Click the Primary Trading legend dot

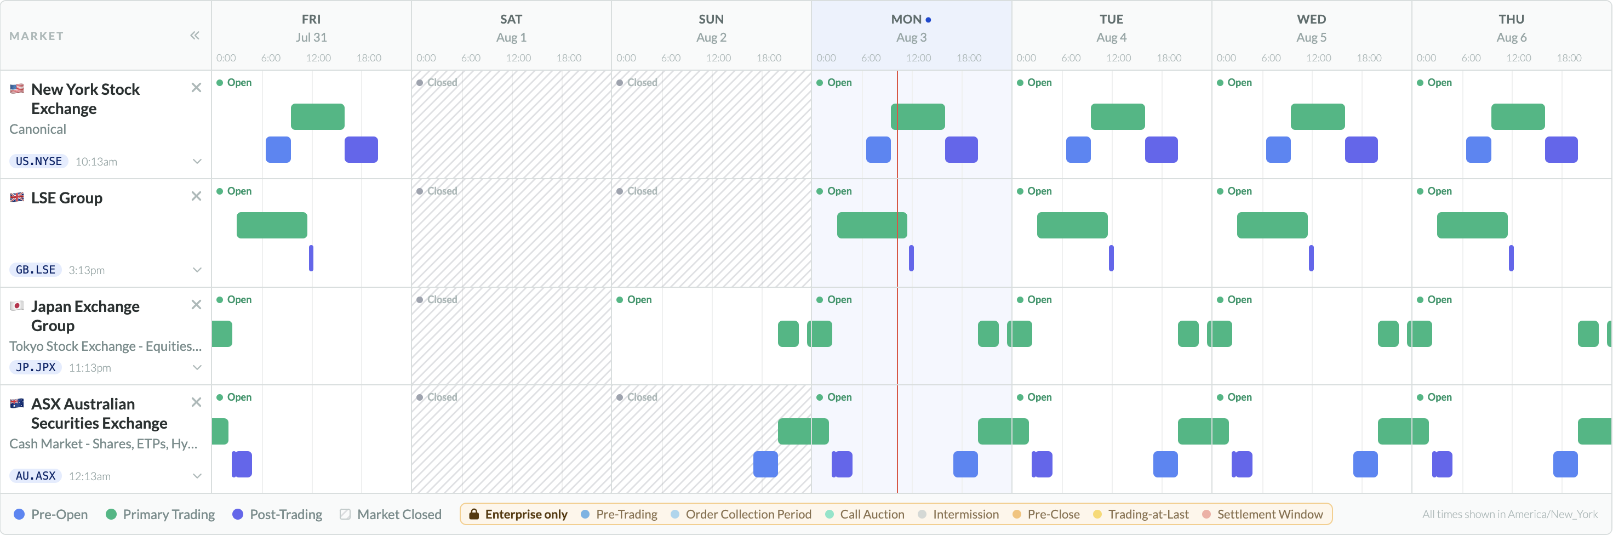[x=111, y=514]
